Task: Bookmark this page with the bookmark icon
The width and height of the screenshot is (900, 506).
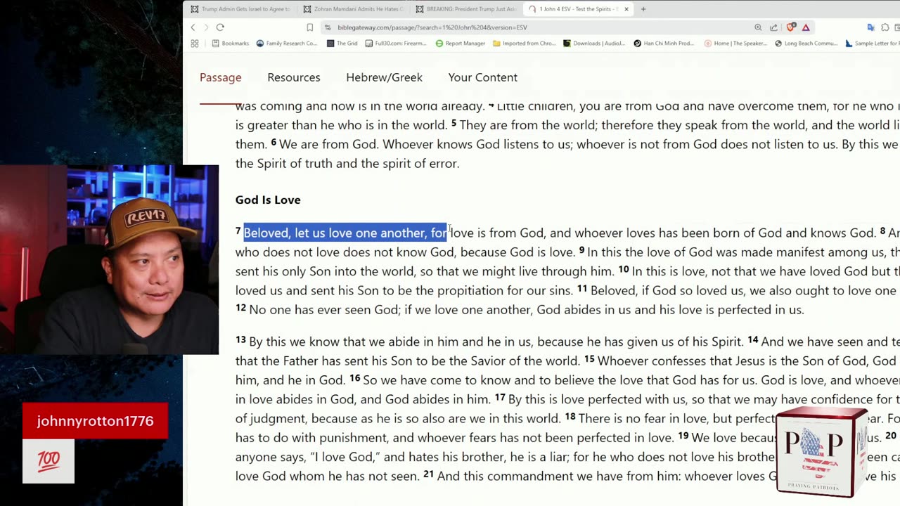Action: pyautogui.click(x=309, y=27)
